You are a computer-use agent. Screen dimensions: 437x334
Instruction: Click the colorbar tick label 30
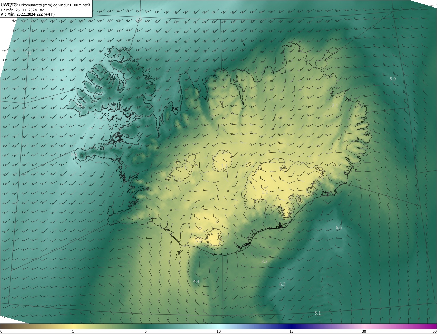(x=364, y=331)
